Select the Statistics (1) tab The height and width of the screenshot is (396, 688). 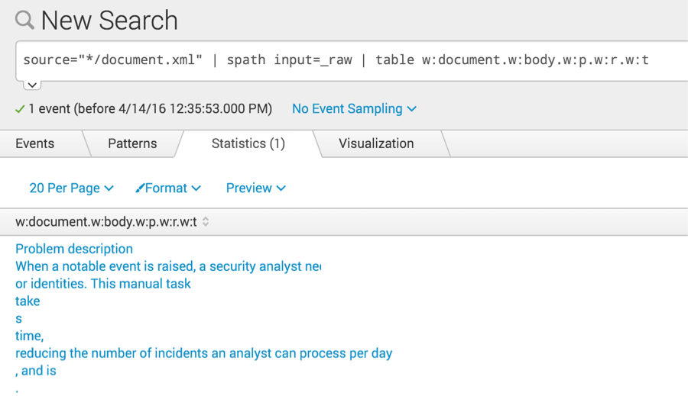pos(248,143)
